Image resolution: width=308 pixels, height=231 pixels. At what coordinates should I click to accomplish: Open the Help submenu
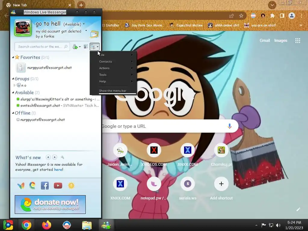point(113,81)
